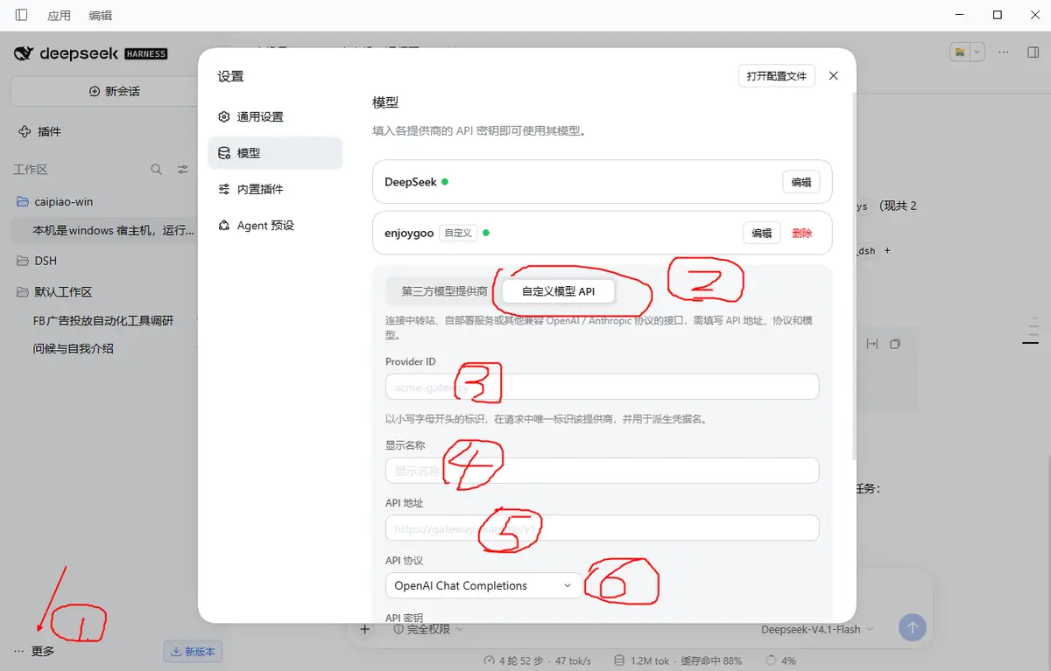Open the Deepseek-V4.1-Flash model selector
The width and height of the screenshot is (1051, 671).
(x=817, y=629)
